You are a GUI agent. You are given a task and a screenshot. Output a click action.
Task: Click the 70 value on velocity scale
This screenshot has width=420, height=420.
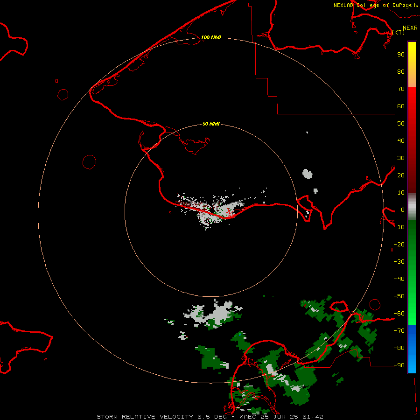point(401,89)
